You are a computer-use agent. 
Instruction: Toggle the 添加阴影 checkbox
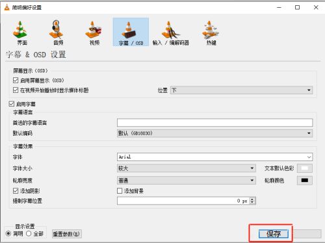(x=16, y=190)
